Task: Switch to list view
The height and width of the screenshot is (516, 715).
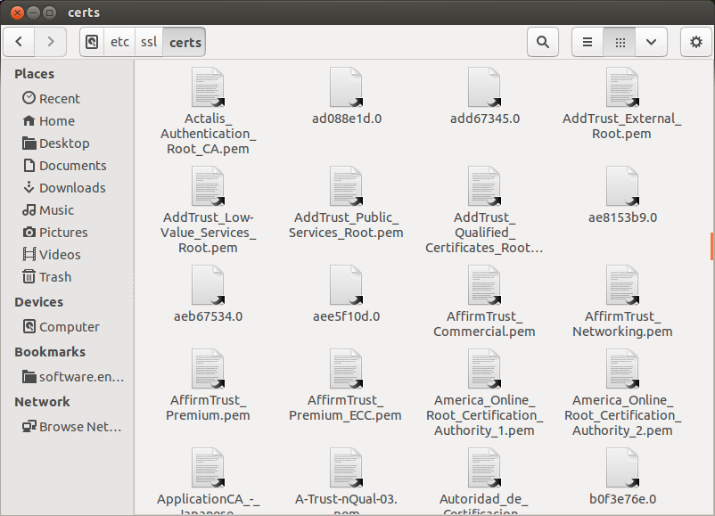Action: click(x=588, y=41)
